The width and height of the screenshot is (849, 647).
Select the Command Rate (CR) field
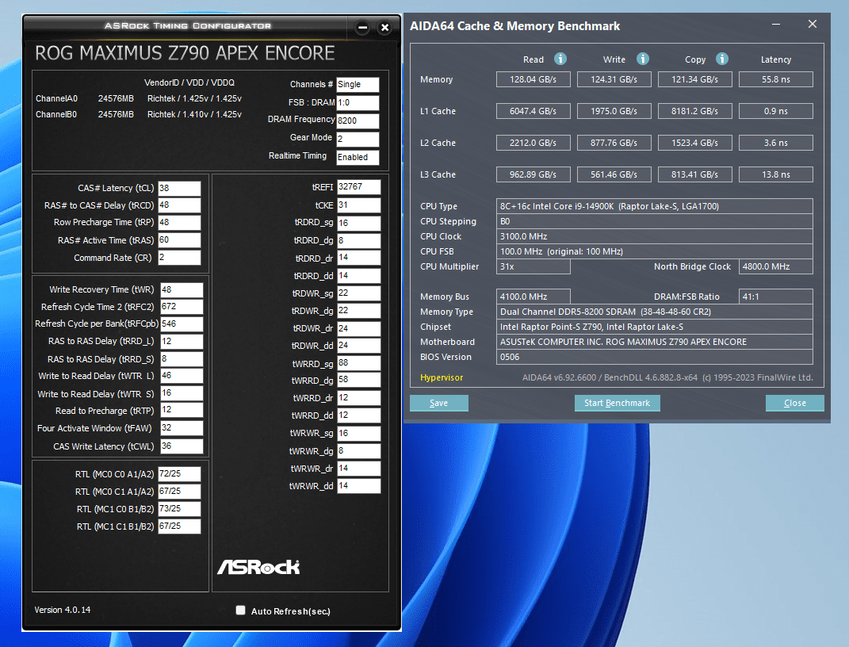(179, 257)
